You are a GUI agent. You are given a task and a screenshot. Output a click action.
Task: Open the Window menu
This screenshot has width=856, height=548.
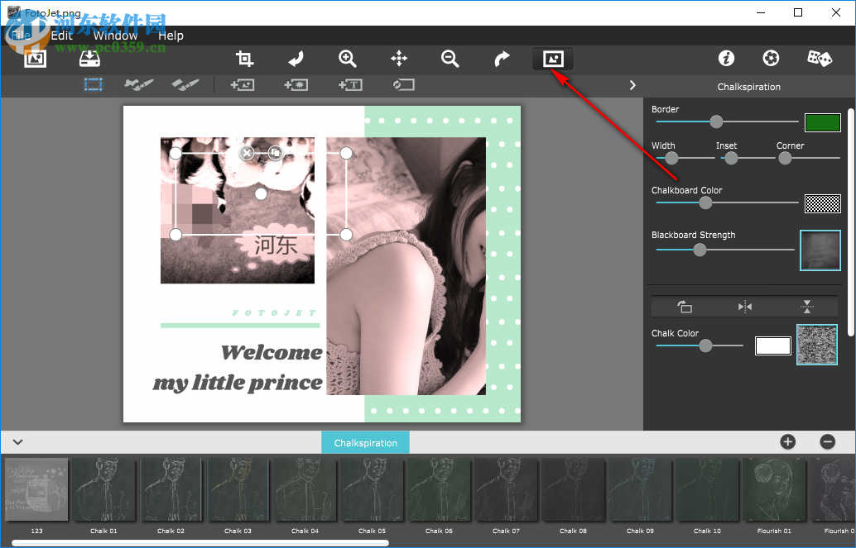(115, 36)
